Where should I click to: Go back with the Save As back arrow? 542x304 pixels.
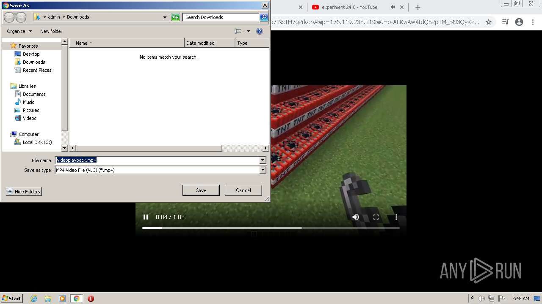click(9, 17)
